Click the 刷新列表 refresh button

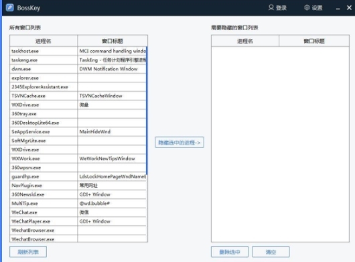click(x=28, y=252)
